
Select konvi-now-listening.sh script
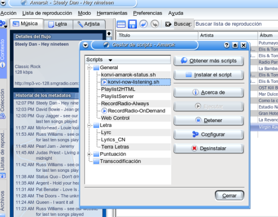point(136,82)
